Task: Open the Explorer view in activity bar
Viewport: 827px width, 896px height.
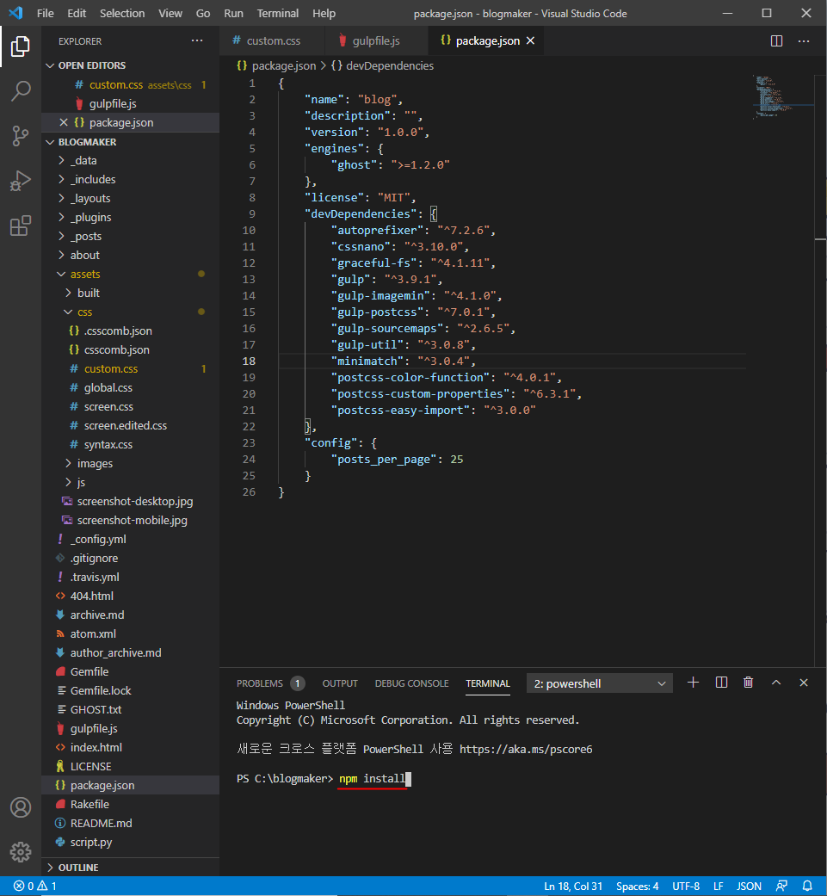Action: tap(21, 46)
